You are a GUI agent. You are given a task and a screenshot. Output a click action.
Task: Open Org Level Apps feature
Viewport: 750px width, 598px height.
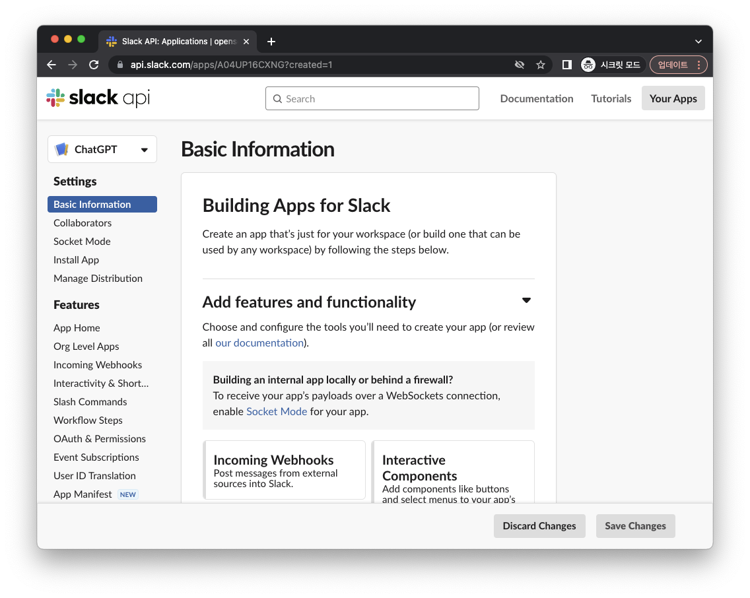[86, 347]
